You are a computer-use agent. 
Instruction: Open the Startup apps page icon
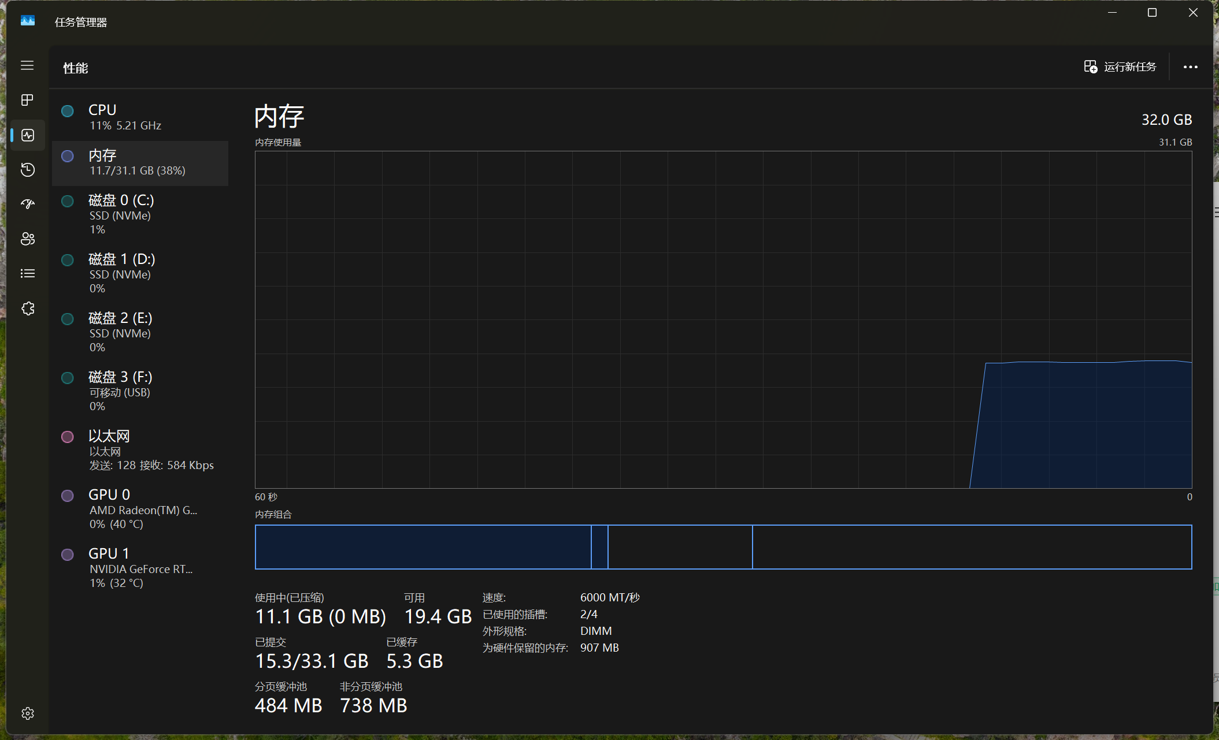click(27, 204)
